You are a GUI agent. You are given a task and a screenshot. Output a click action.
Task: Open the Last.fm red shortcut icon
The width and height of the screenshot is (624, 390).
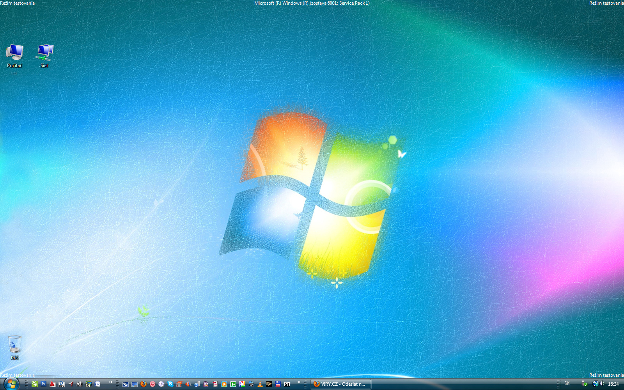pos(152,384)
